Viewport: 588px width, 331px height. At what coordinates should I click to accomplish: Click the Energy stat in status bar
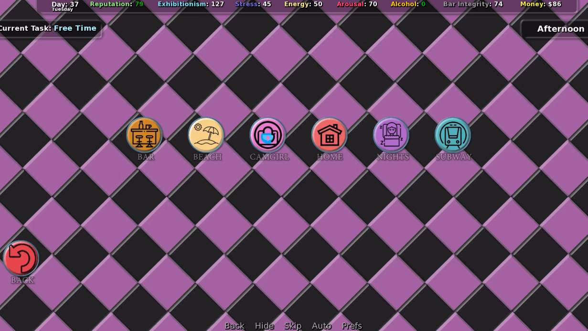[x=303, y=4]
